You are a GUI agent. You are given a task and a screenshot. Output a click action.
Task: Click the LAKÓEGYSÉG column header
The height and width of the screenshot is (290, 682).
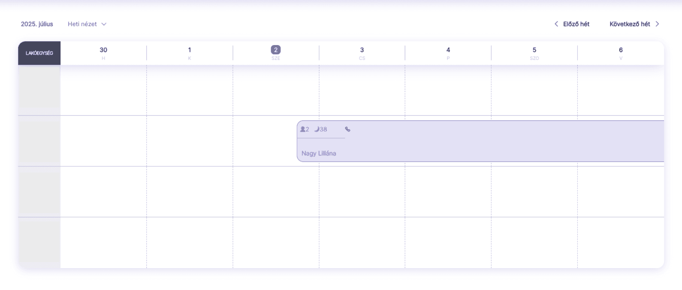point(39,53)
